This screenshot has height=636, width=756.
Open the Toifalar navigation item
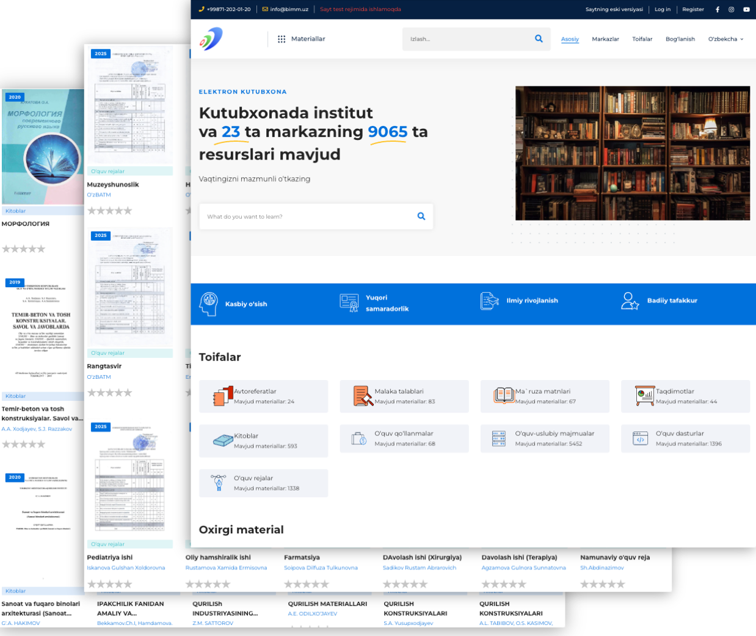click(642, 39)
